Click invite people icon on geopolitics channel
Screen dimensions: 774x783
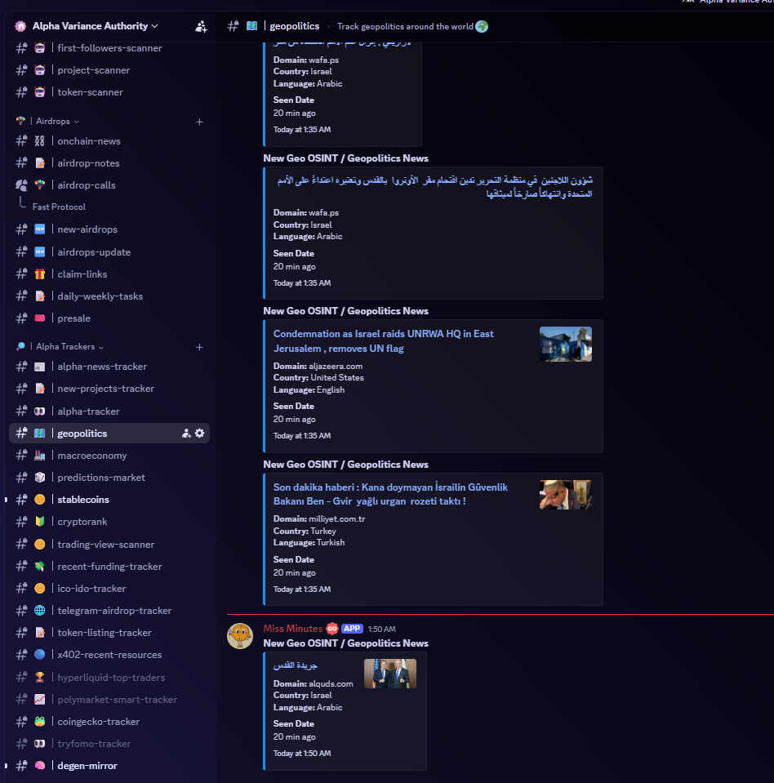(186, 434)
